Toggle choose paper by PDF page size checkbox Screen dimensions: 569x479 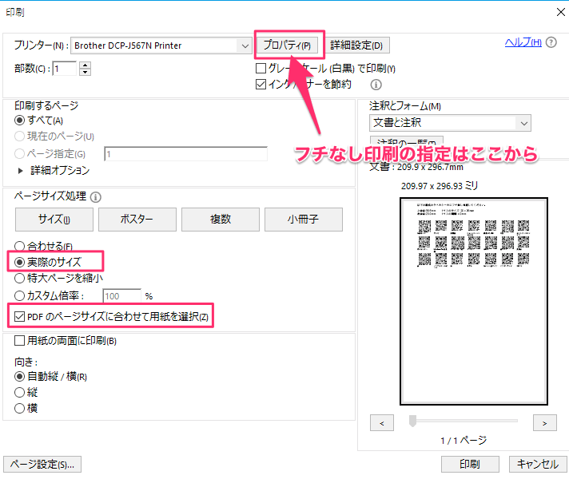click(x=19, y=317)
